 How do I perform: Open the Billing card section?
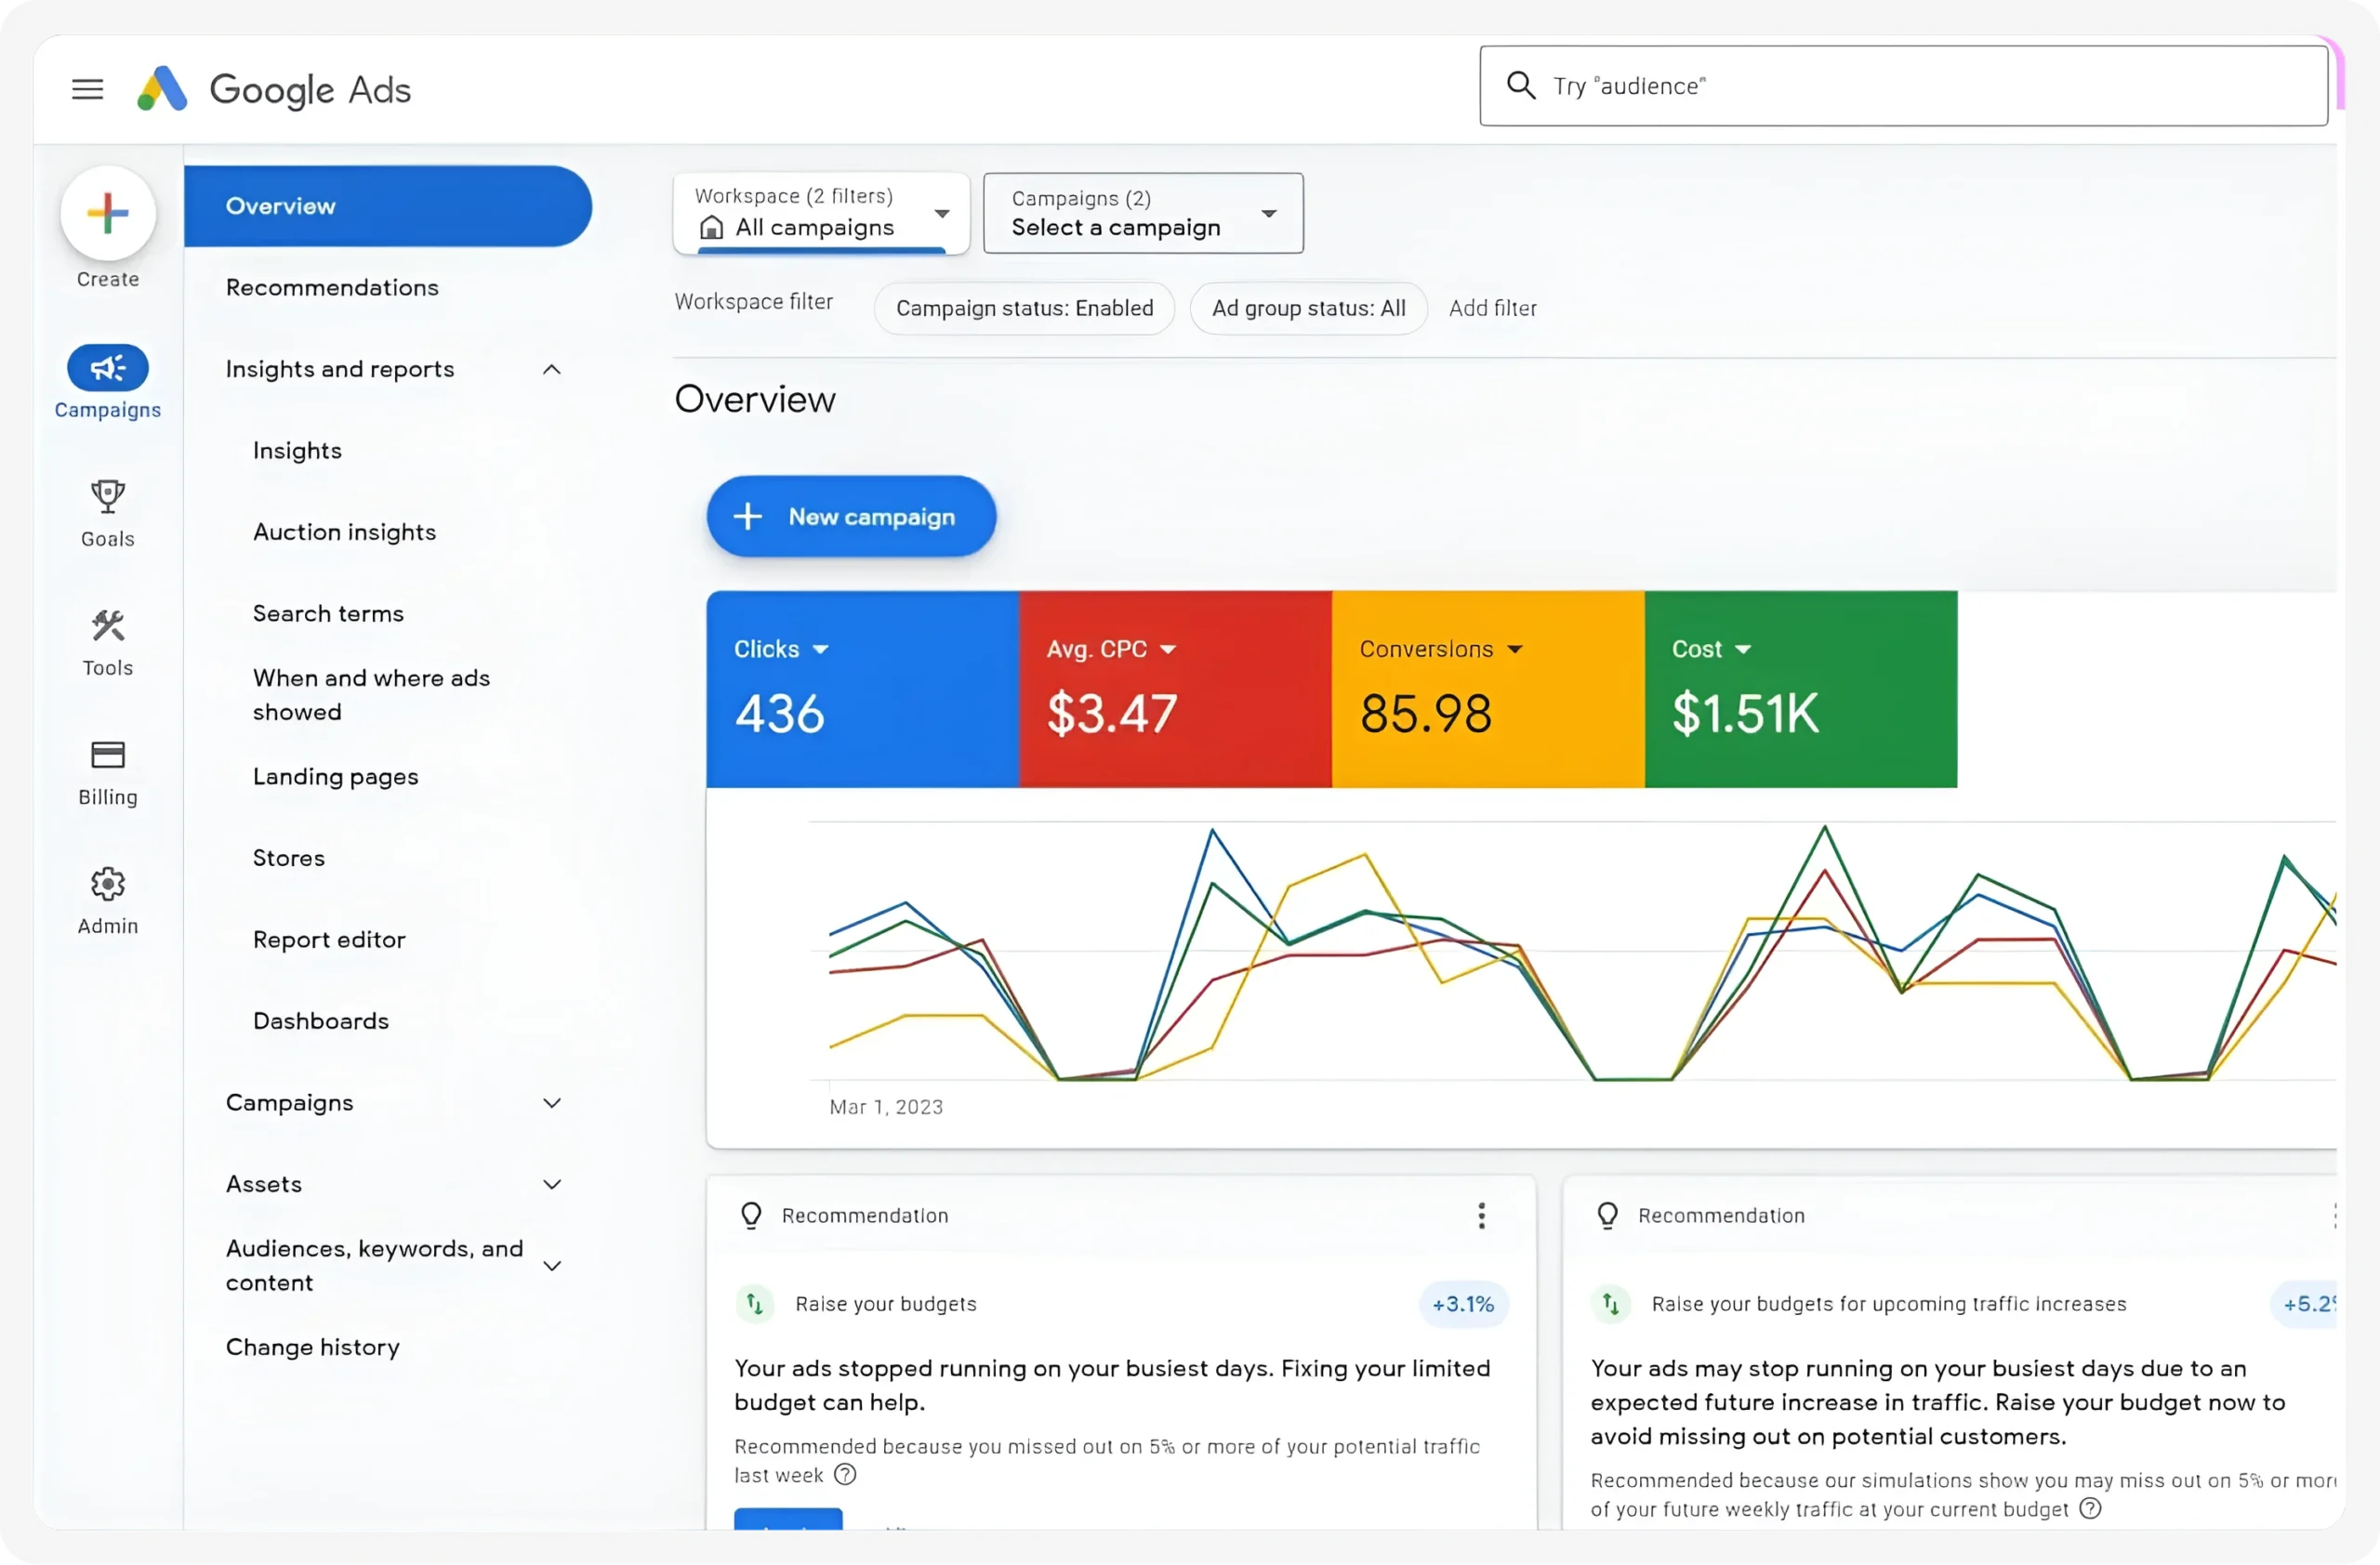coord(108,772)
